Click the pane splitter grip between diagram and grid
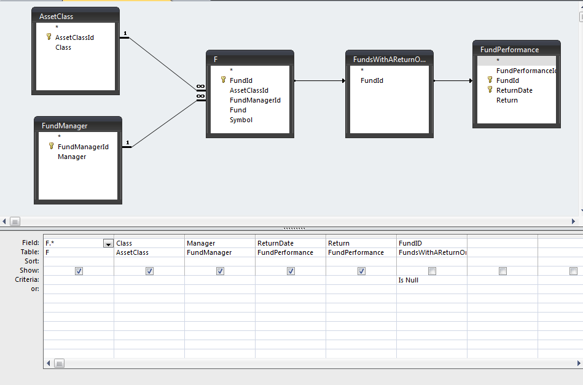This screenshot has height=385, width=583. point(294,228)
